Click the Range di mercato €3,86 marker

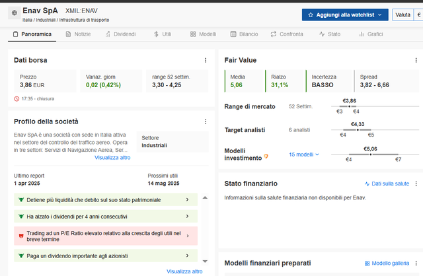point(350,106)
